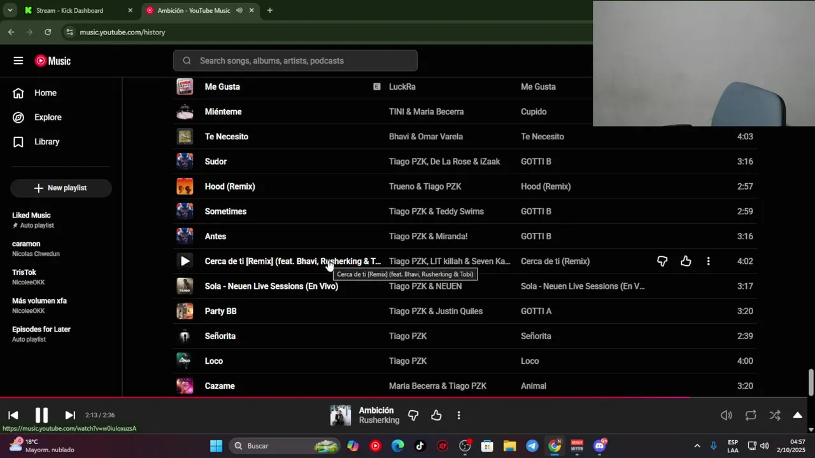Open the Hood (Remix) album link
Image resolution: width=815 pixels, height=458 pixels.
(546, 186)
